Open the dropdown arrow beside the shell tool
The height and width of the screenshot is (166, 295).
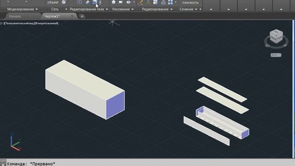pyautogui.click(x=100, y=2)
